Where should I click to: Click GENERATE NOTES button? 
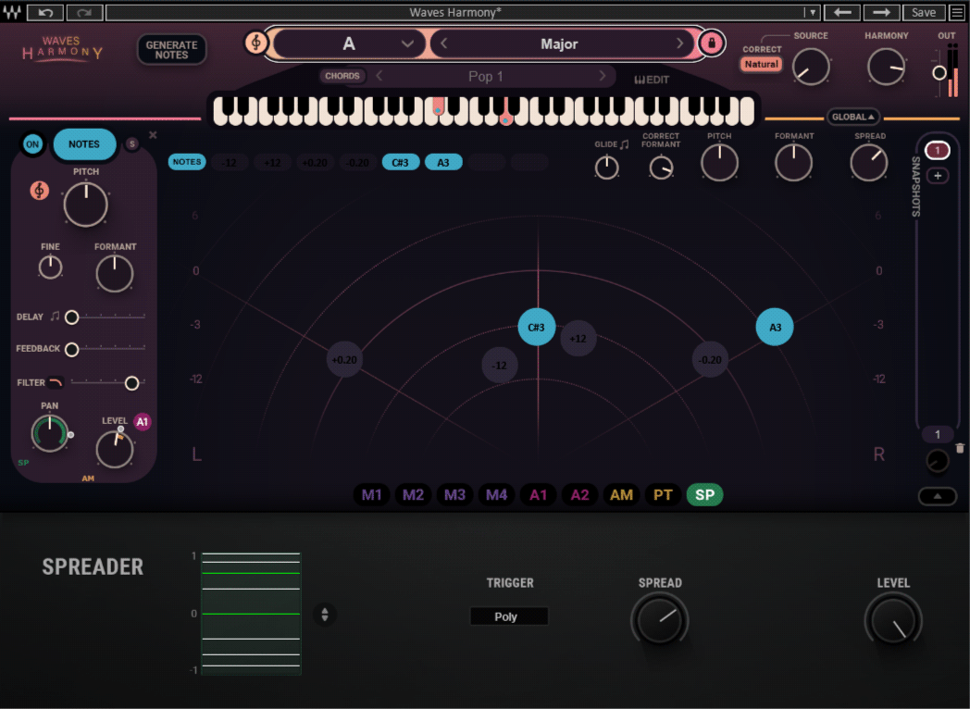point(171,49)
